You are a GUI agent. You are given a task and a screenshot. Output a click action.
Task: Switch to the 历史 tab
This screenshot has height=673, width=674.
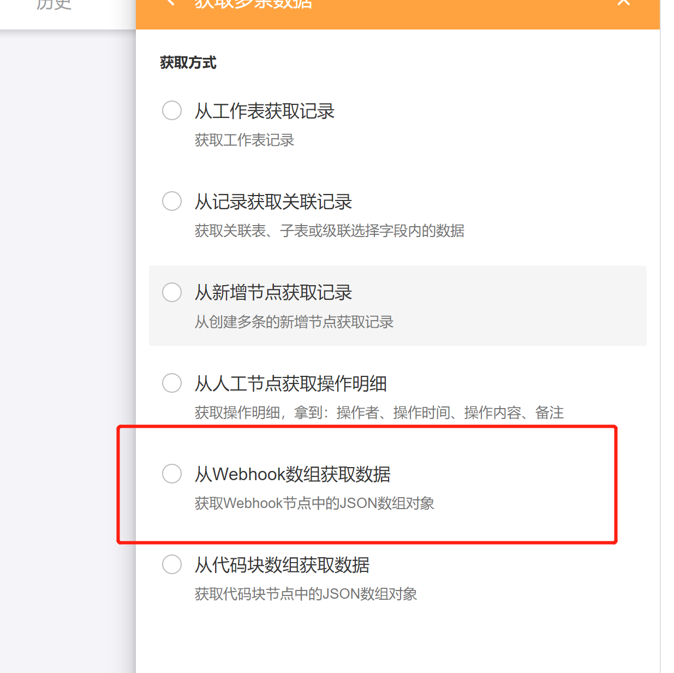click(x=54, y=4)
